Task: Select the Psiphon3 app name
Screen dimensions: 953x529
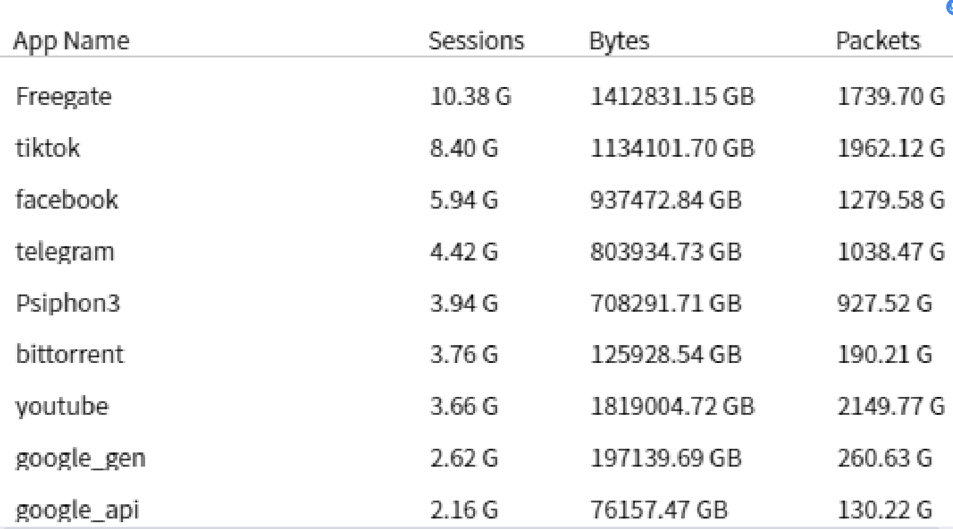Action: (68, 303)
